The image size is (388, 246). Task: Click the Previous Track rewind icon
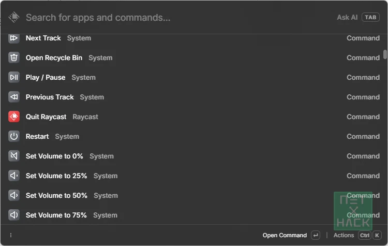click(14, 97)
